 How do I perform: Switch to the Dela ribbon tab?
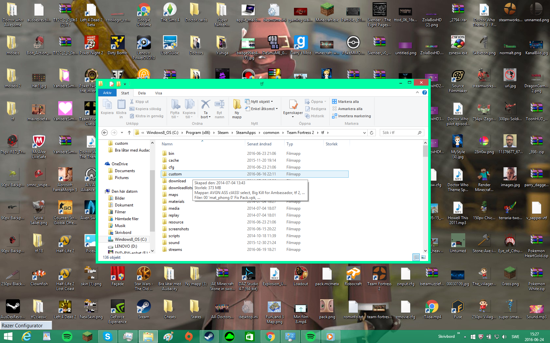tap(142, 93)
